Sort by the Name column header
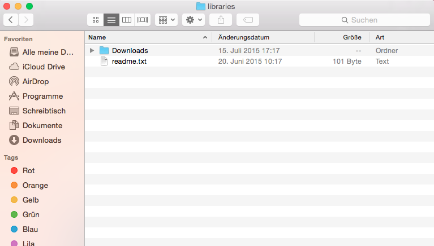The width and height of the screenshot is (434, 246). (x=148, y=37)
